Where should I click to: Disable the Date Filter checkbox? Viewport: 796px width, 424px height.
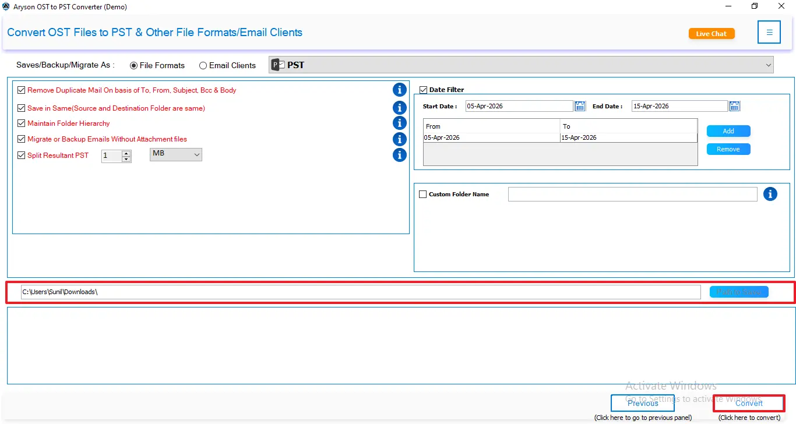pos(424,90)
